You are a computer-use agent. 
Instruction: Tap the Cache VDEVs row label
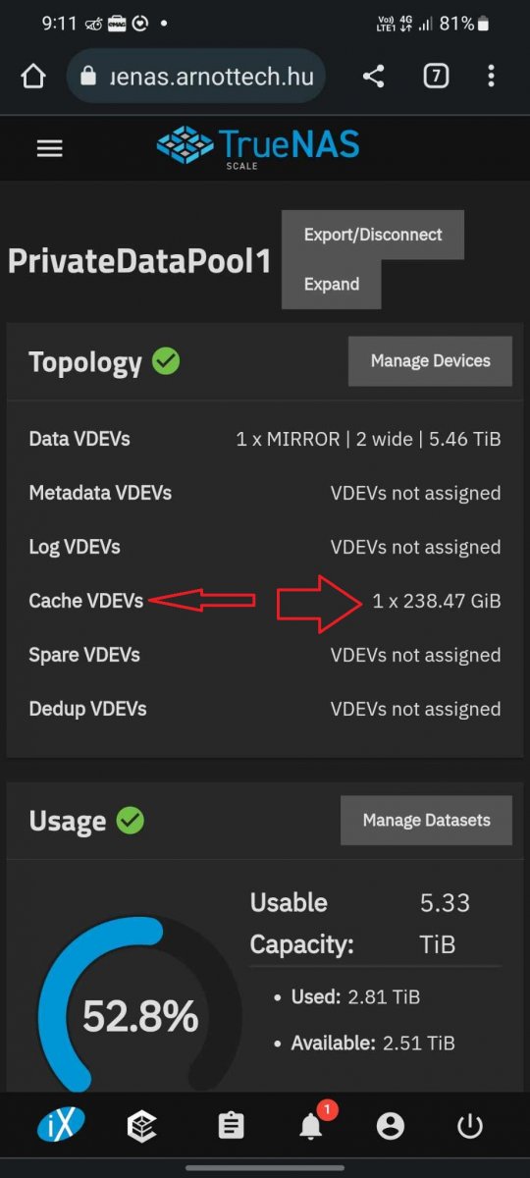point(86,601)
